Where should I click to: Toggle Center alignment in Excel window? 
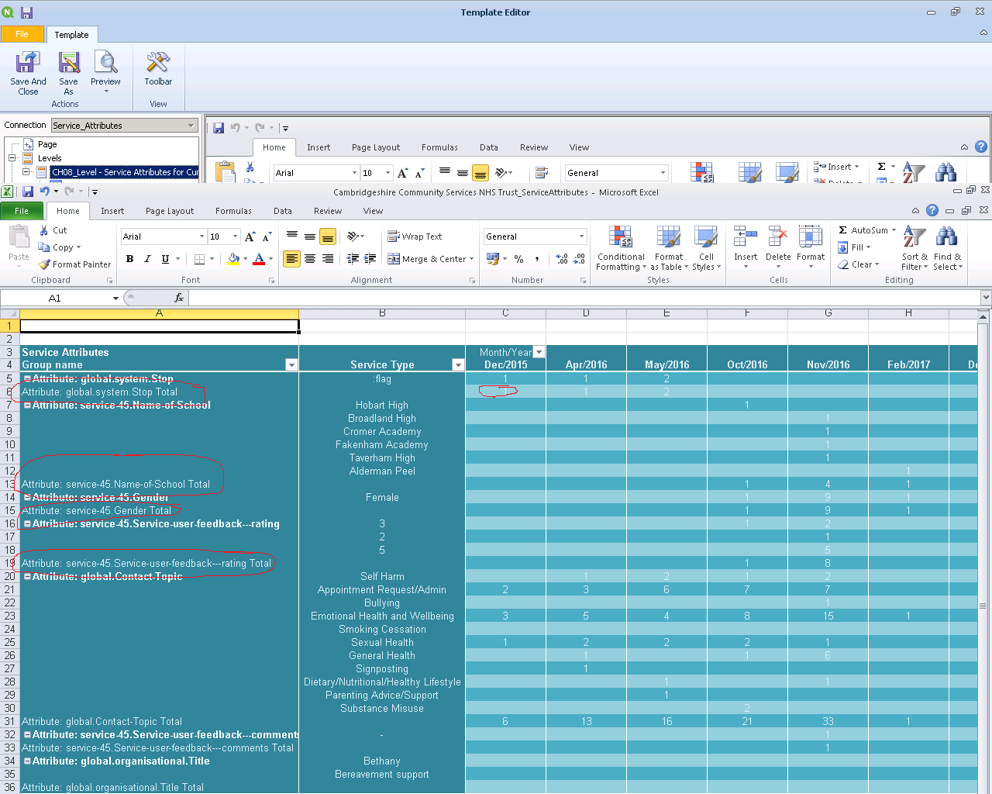point(310,259)
